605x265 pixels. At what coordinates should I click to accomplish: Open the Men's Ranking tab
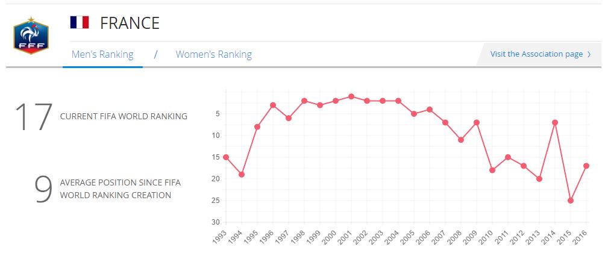click(x=102, y=54)
